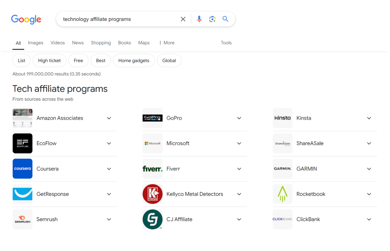The width and height of the screenshot is (390, 251).
Task: Click the magnifying glass search icon
Action: pyautogui.click(x=225, y=19)
